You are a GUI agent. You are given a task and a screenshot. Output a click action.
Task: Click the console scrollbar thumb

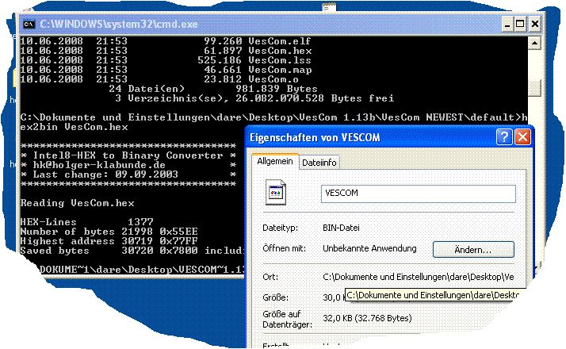coord(535,88)
